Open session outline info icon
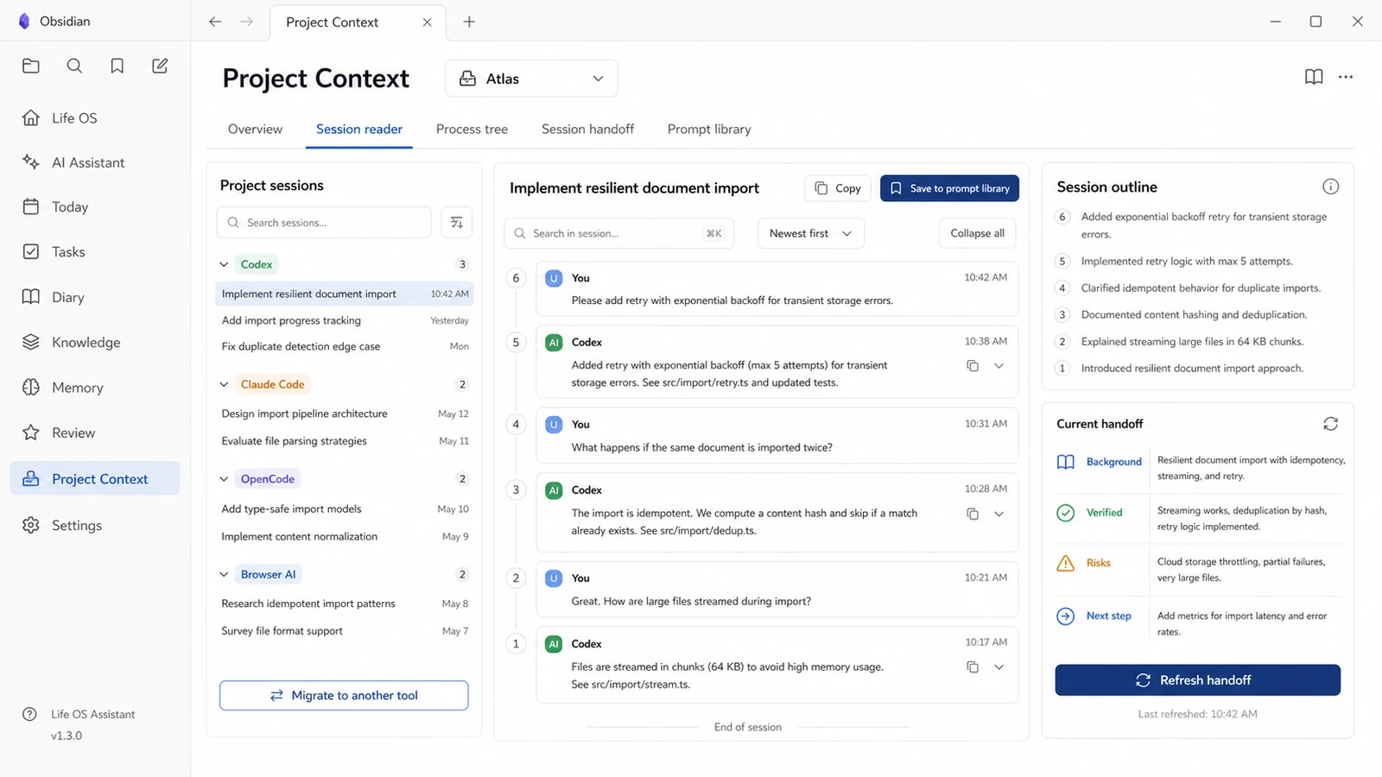Viewport: 1382px width, 777px height. (x=1330, y=186)
